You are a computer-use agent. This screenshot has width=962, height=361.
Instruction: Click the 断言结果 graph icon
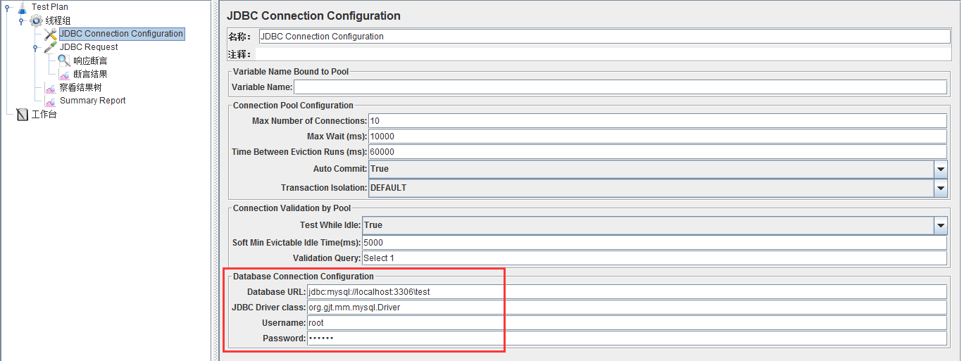(x=64, y=74)
